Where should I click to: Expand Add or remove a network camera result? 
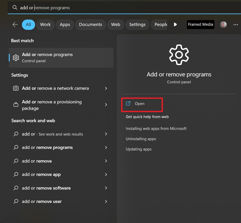coord(106,88)
